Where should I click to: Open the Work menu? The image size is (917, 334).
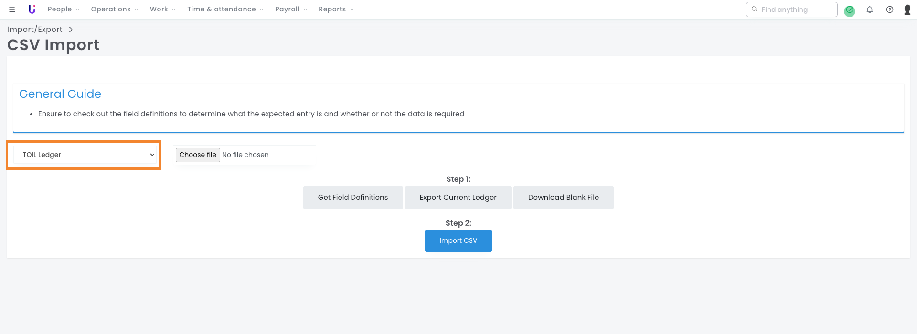(x=163, y=9)
